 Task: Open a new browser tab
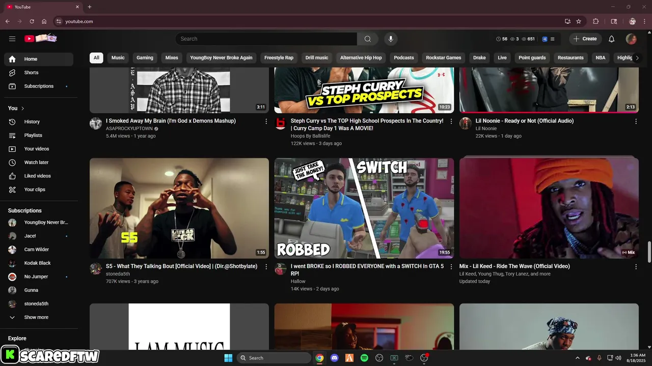tap(90, 7)
